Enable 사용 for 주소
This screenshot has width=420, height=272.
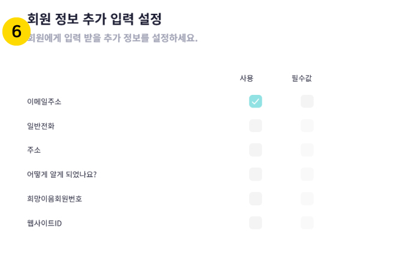point(256,150)
